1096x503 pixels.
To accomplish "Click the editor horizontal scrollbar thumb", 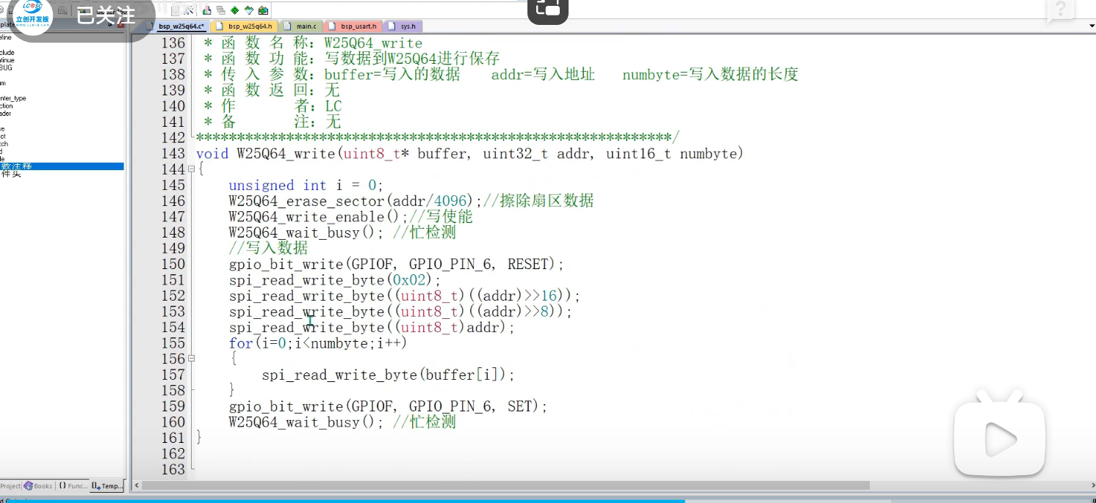I will (x=505, y=485).
